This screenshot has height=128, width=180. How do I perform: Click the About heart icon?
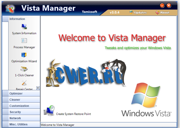tap(157, 13)
